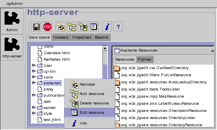Image resolution: width=217 pixels, height=130 pixels.
Task: Click the document icon next to proxy
Action: pos(40,89)
